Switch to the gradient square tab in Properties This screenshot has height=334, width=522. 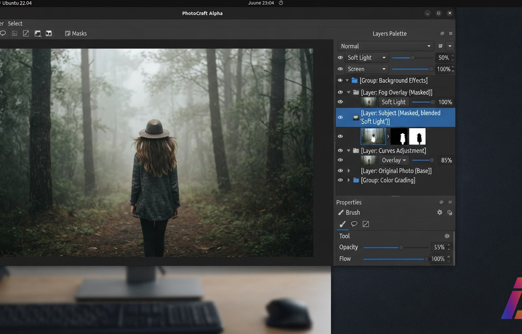(x=366, y=224)
